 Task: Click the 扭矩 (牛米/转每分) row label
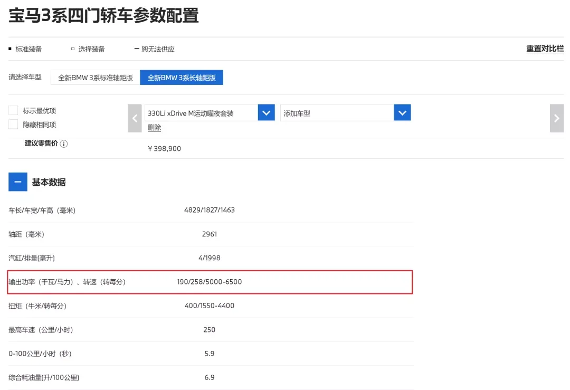click(38, 306)
